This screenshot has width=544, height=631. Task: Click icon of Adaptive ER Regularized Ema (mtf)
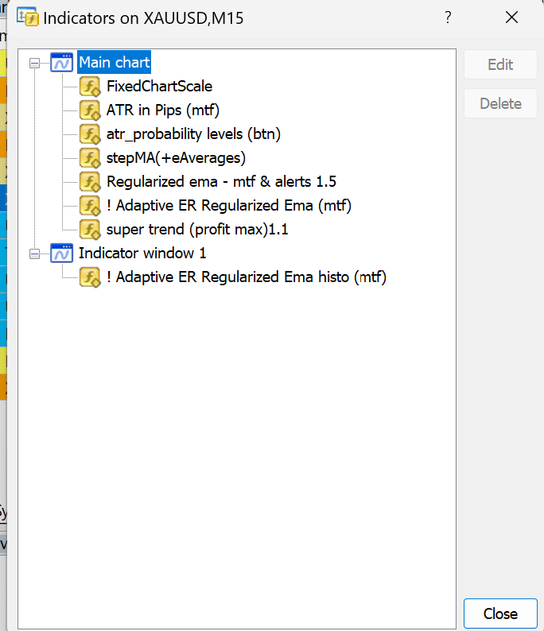click(90, 206)
